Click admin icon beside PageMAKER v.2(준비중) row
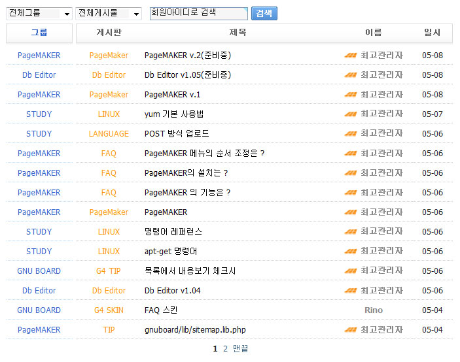 pos(350,56)
